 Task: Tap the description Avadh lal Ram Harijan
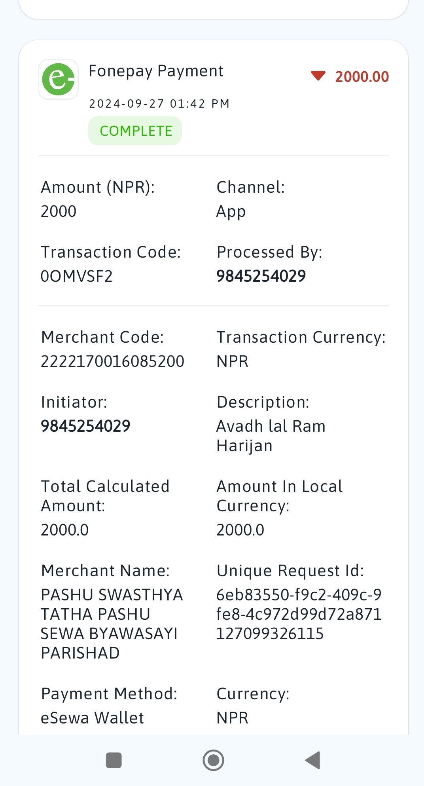[271, 436]
